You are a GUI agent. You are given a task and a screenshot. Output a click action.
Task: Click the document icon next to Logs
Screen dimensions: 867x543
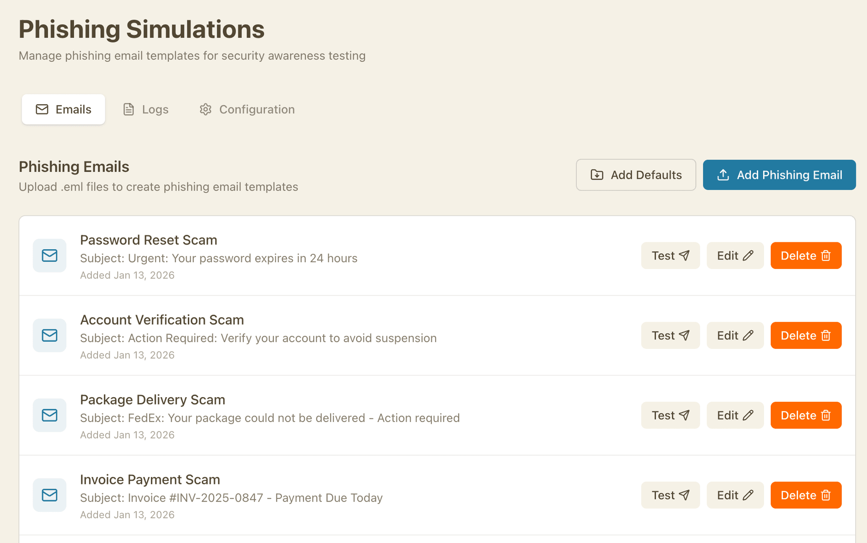(128, 109)
